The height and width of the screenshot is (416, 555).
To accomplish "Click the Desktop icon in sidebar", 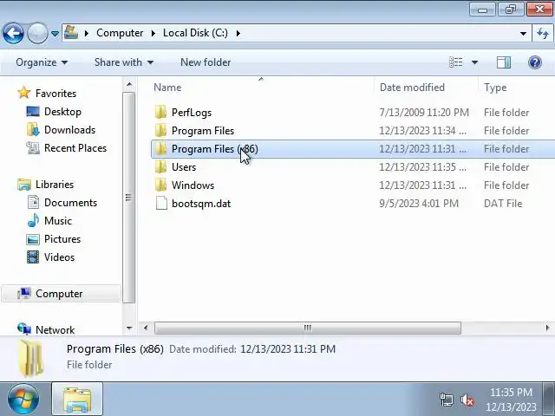I will [x=33, y=112].
